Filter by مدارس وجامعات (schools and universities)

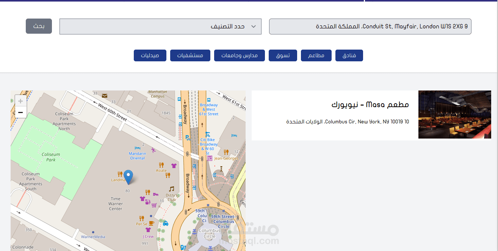pyautogui.click(x=240, y=55)
